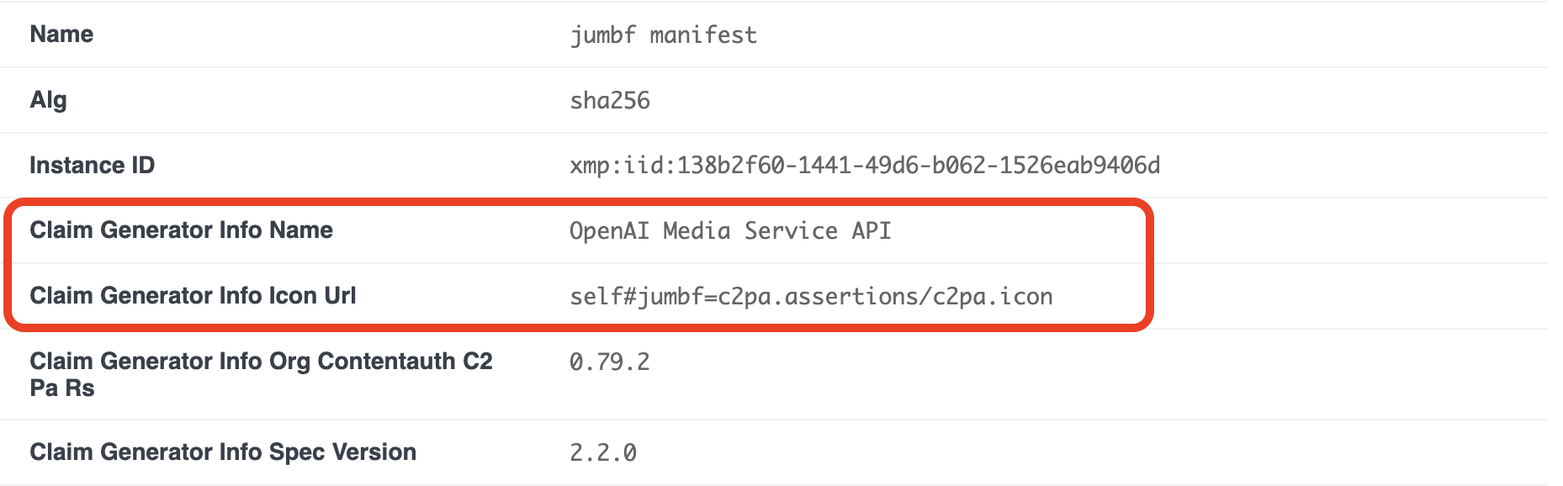Click the Claim Generator Info Name label
The width and height of the screenshot is (1563, 486).
click(x=181, y=230)
